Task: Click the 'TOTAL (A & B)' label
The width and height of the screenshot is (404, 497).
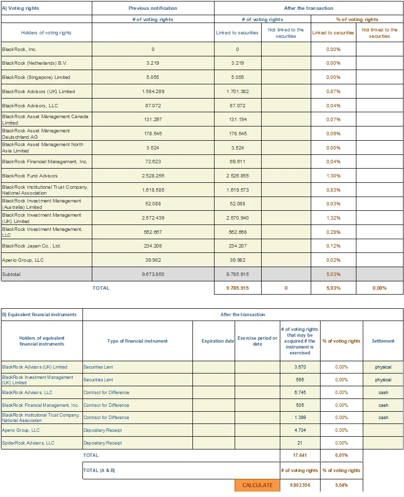Action: pyautogui.click(x=99, y=471)
